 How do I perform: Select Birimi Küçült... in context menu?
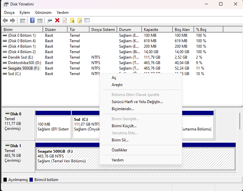click(x=141, y=126)
